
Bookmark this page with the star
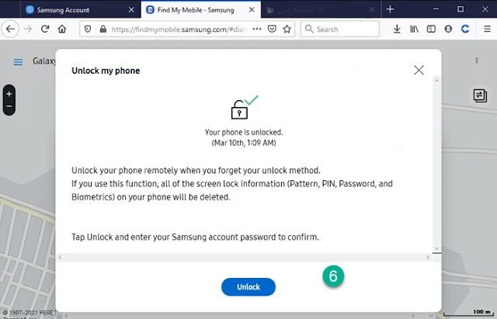point(287,29)
